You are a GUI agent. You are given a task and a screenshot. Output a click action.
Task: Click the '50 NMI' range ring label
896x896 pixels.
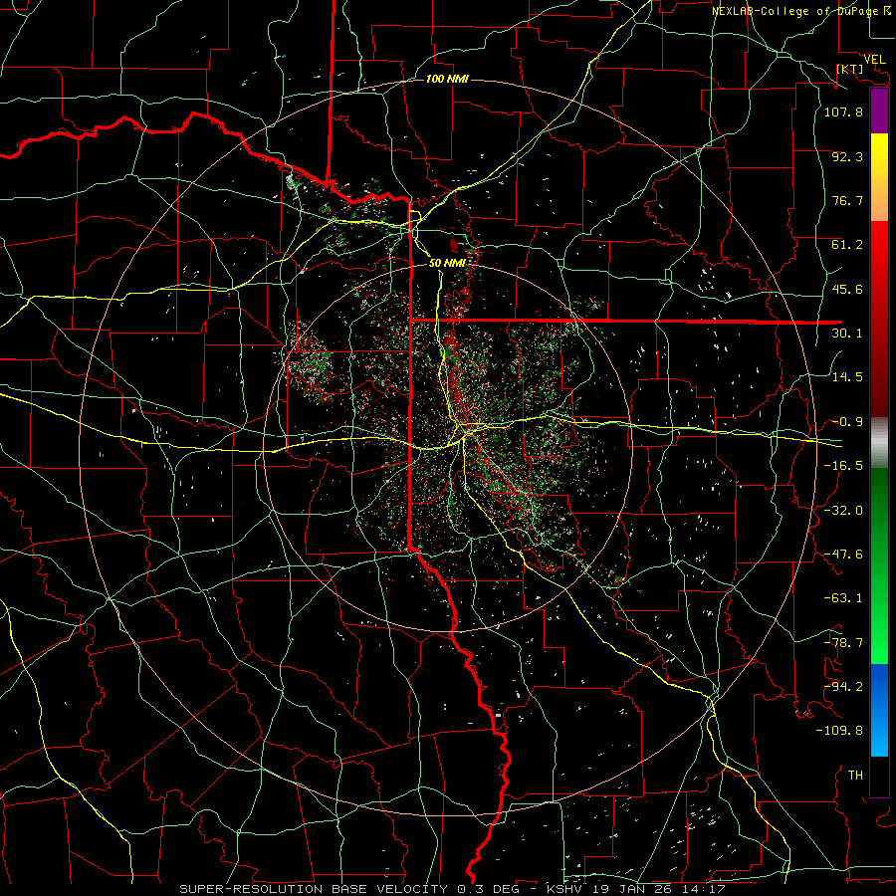click(x=447, y=263)
